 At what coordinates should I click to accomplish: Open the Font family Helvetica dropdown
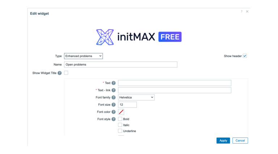(136, 97)
